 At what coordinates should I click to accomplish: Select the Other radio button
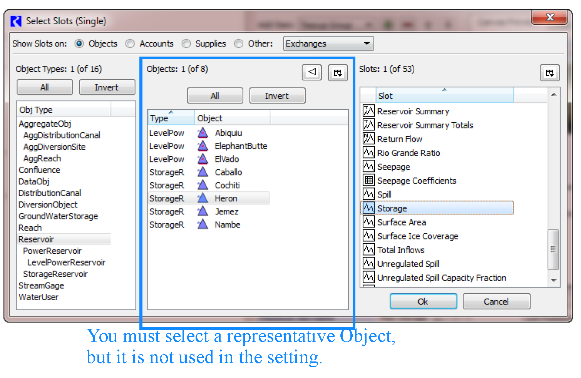pyautogui.click(x=239, y=44)
